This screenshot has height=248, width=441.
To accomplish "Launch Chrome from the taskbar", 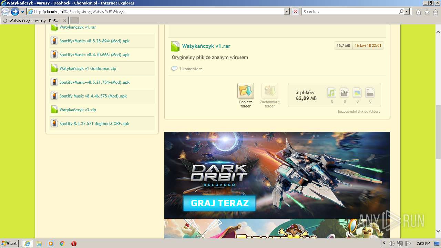I will click(x=62, y=244).
